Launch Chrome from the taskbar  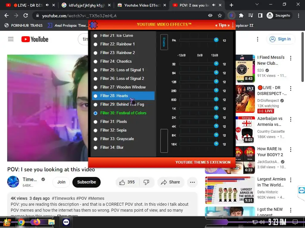[21, 222]
